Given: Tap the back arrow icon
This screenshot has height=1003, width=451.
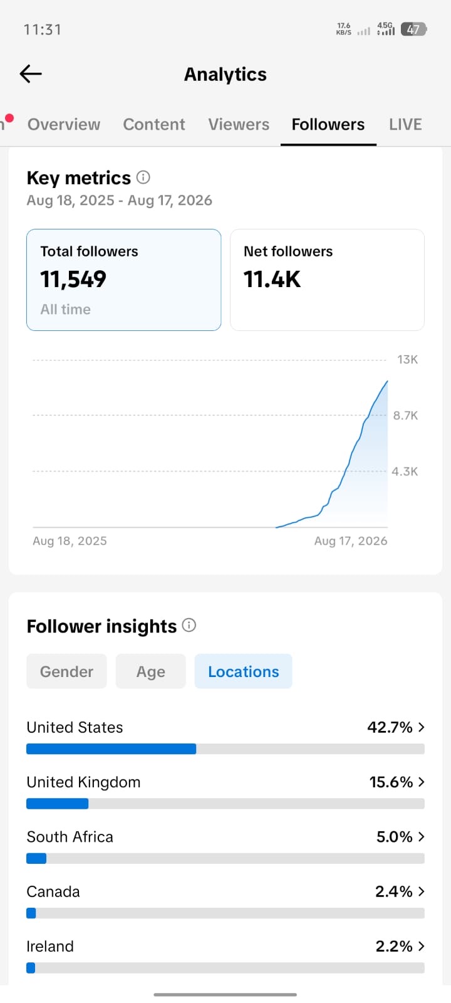Looking at the screenshot, I should click(31, 74).
